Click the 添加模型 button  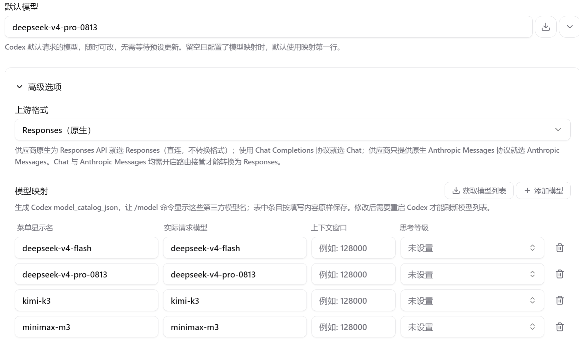click(x=543, y=191)
